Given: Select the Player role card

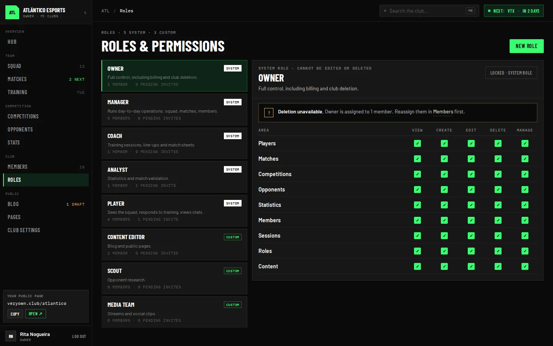Looking at the screenshot, I should [174, 211].
